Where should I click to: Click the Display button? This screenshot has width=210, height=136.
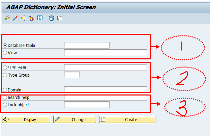tap(26, 119)
